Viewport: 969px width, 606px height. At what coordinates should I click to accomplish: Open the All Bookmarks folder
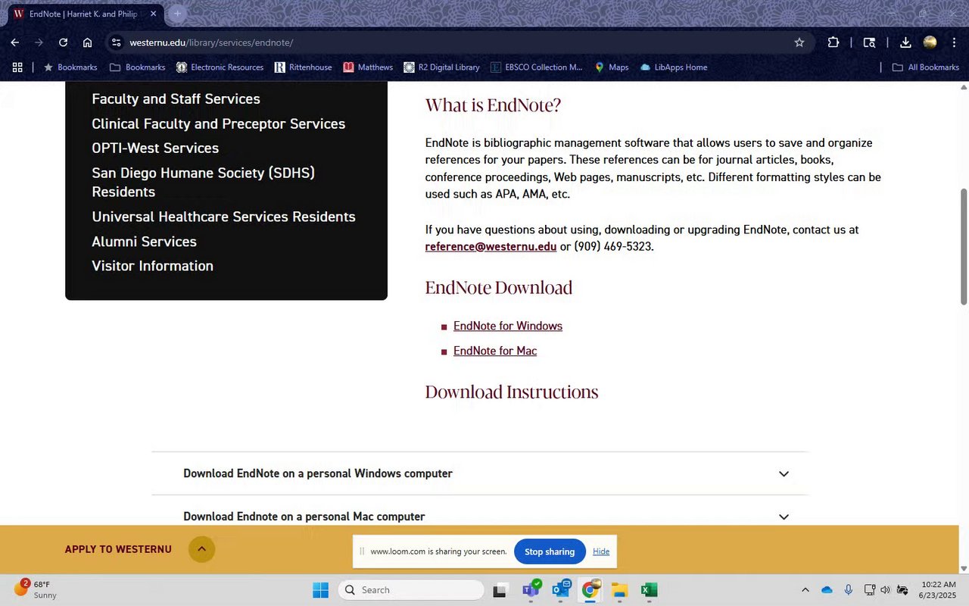tap(925, 67)
